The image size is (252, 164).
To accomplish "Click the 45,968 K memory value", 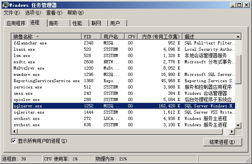I will click(171, 81).
